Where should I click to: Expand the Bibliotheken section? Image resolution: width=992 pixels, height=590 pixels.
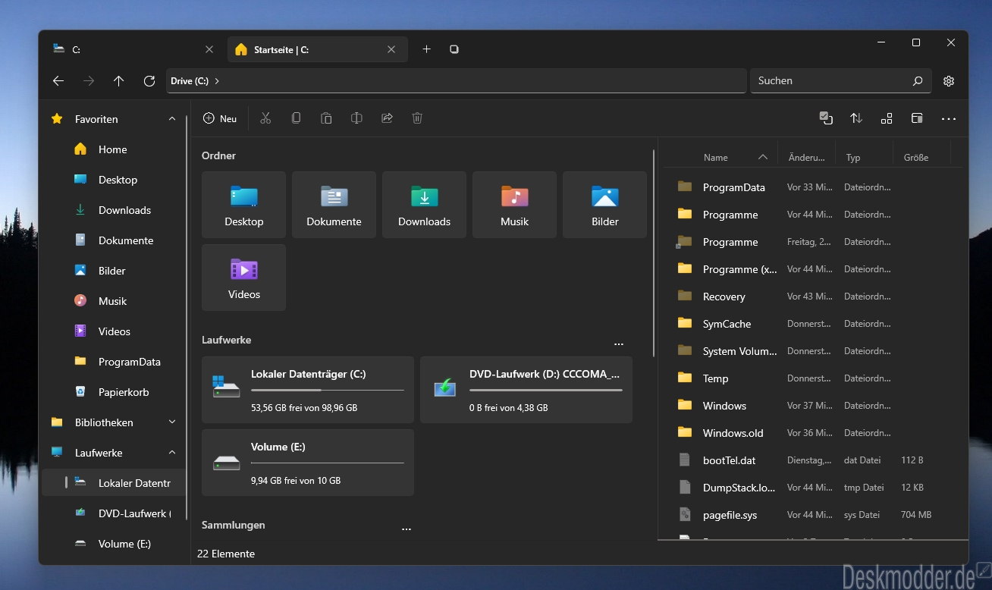click(x=172, y=422)
